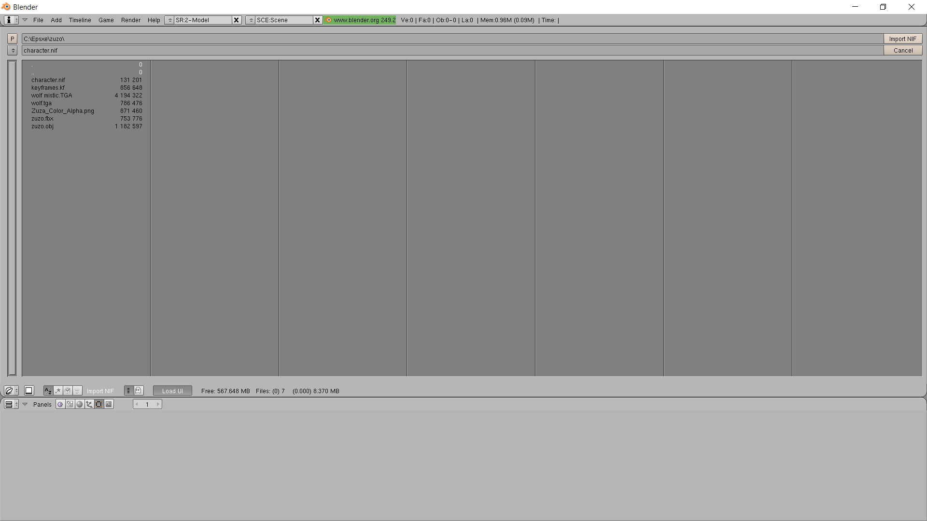Select character.nif in the file list
Viewport: 927px width, 521px height.
coord(87,80)
